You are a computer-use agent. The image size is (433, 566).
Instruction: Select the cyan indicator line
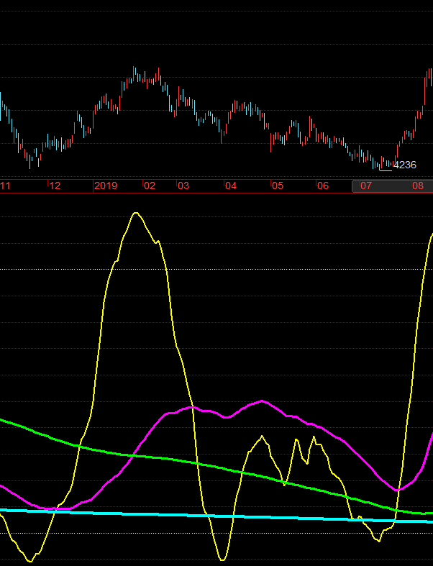click(x=216, y=516)
